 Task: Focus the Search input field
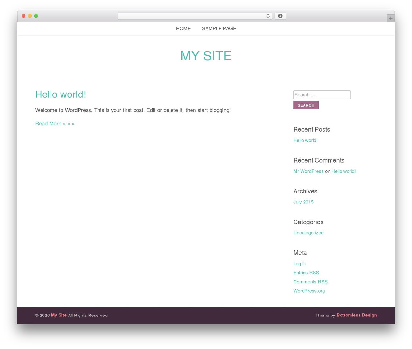pos(322,95)
